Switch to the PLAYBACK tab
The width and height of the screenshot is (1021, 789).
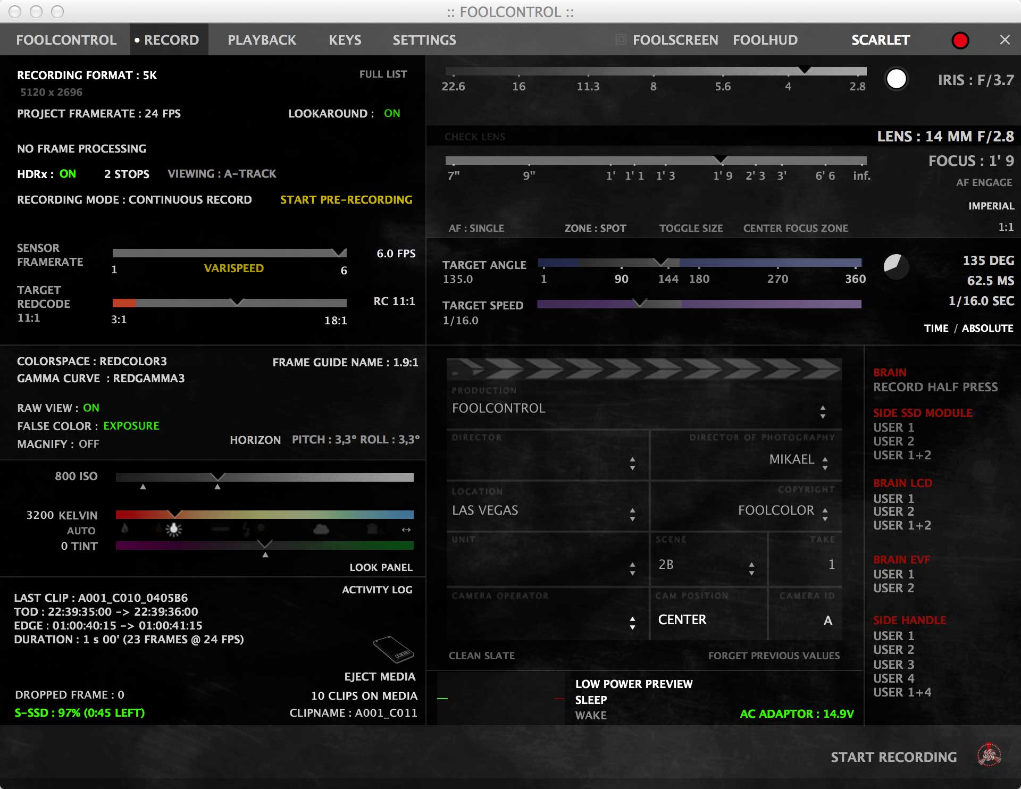[x=262, y=40]
